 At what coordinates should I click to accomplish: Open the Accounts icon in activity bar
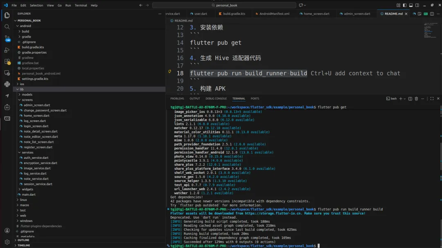pyautogui.click(x=7, y=230)
